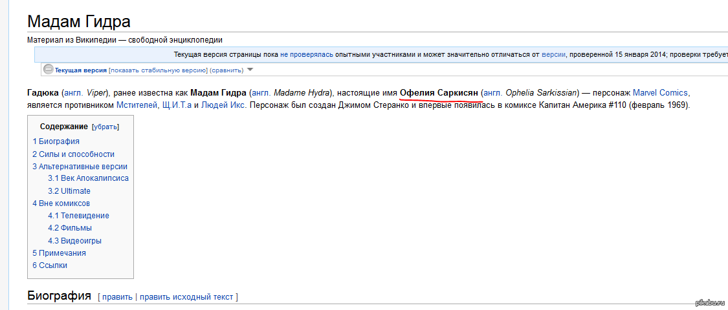The image size is (728, 310).
Task: Click the Содержание heading in the contents box
Action: [x=64, y=127]
